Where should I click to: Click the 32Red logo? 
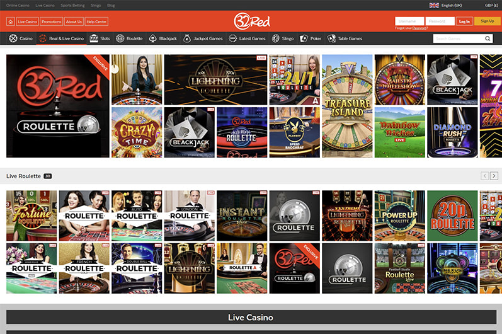pyautogui.click(x=251, y=21)
